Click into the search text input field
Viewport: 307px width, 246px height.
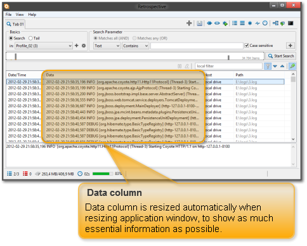197,46
